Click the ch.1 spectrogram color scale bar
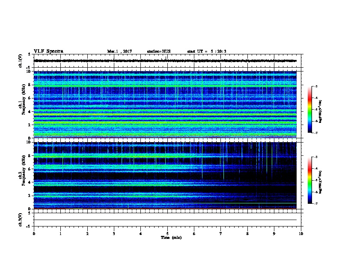Image resolution: width=339 pixels, height=262 pixels. [x=309, y=110]
